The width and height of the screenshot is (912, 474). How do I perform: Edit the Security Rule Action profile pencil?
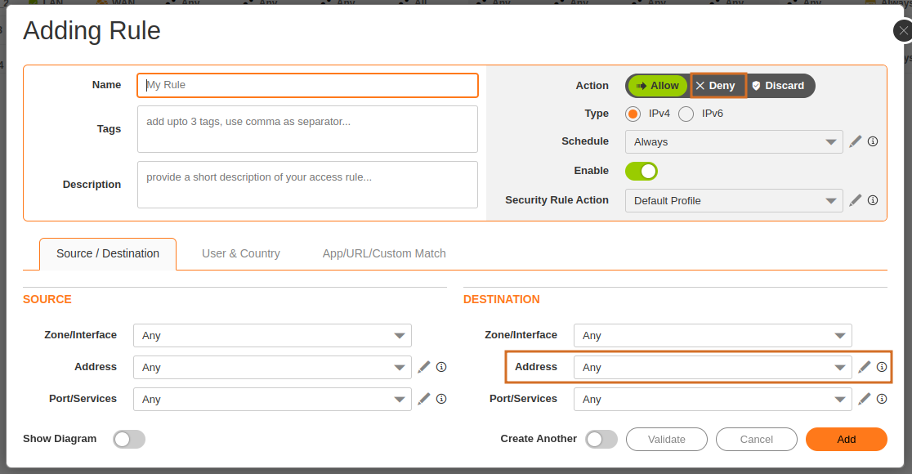tap(856, 200)
